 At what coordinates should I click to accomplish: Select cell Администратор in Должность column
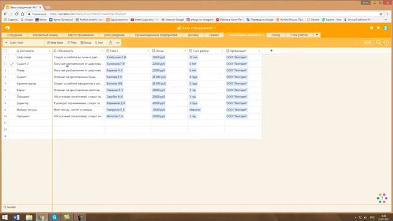click(x=30, y=83)
